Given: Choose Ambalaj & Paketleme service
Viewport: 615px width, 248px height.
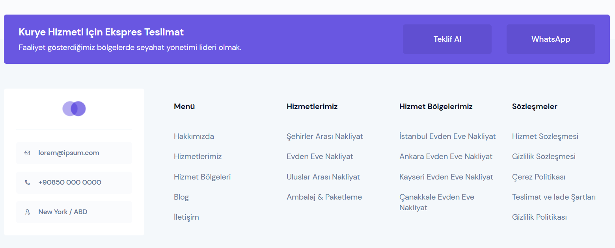Looking at the screenshot, I should [x=324, y=197].
